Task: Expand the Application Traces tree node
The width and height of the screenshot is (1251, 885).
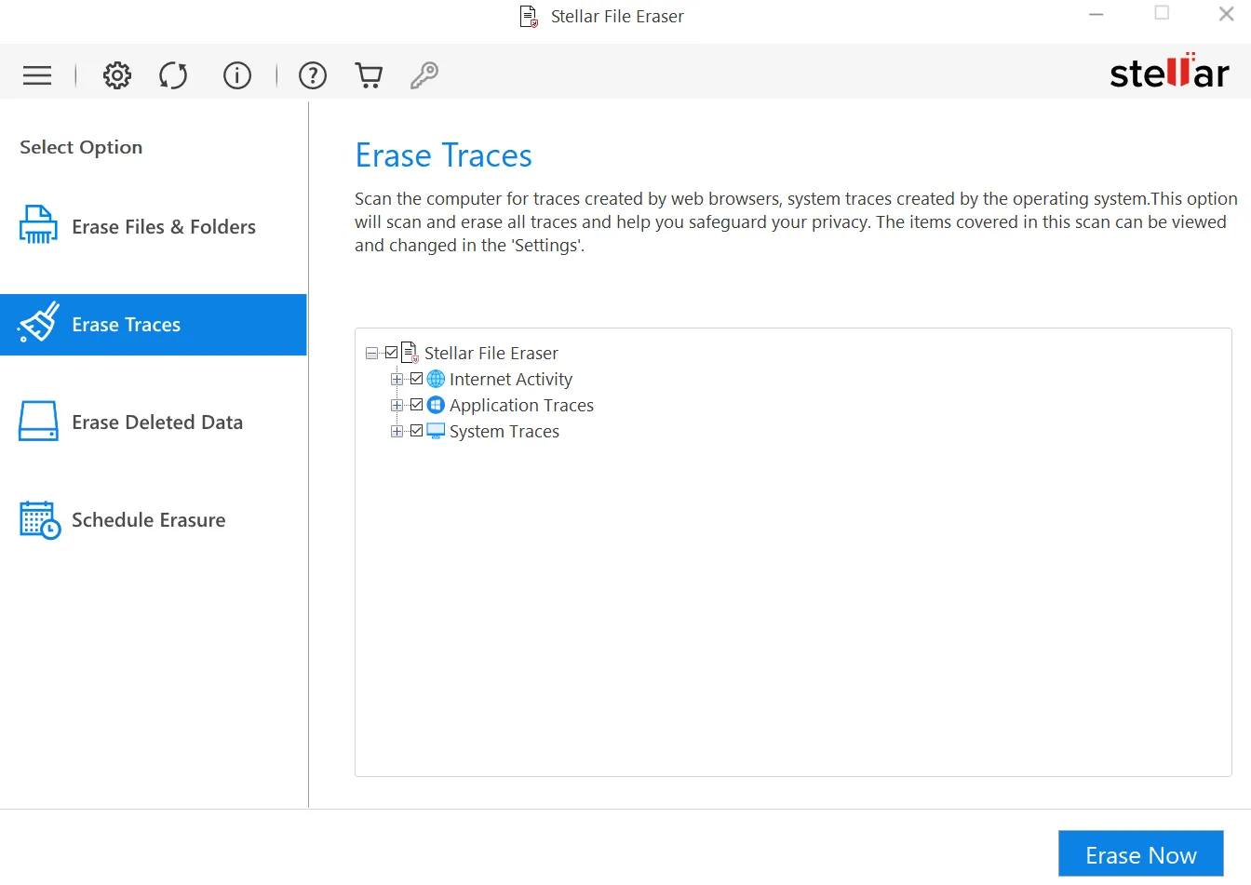Action: 397,405
